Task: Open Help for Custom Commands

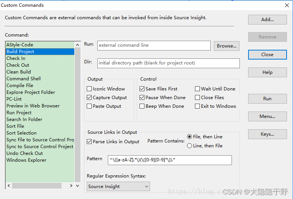Action: (x=267, y=72)
